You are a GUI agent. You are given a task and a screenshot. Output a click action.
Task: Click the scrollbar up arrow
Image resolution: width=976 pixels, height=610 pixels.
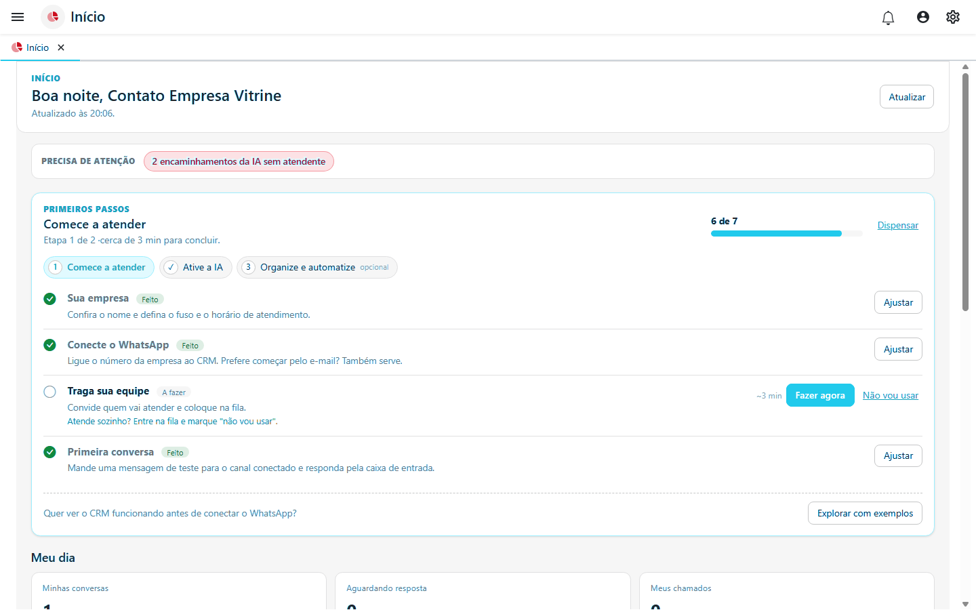[x=965, y=67]
